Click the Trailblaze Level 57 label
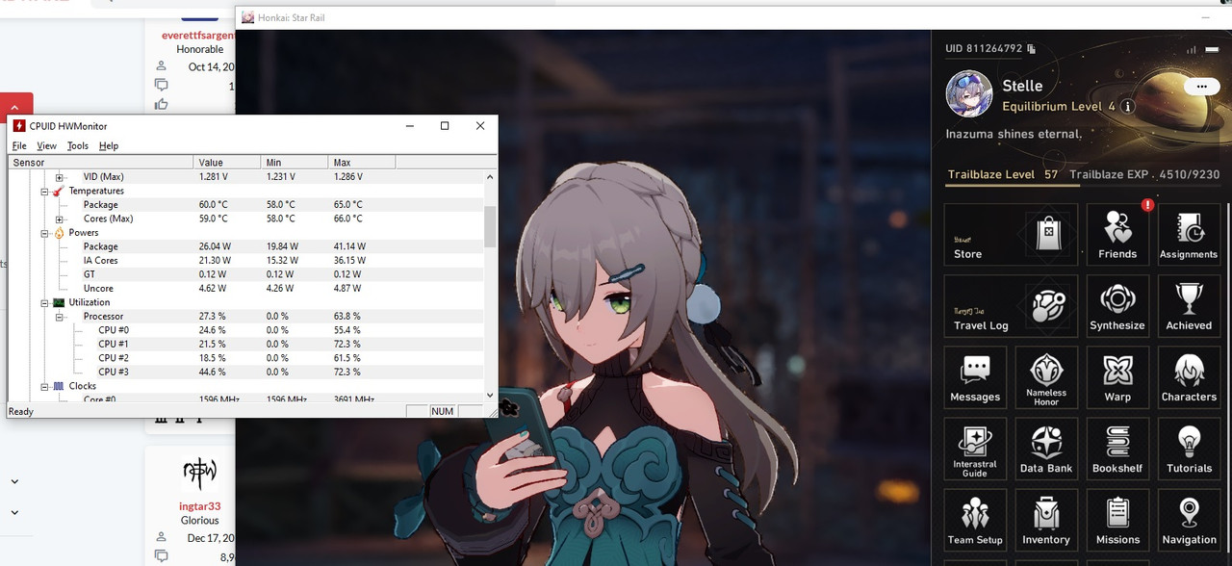 tap(1003, 175)
